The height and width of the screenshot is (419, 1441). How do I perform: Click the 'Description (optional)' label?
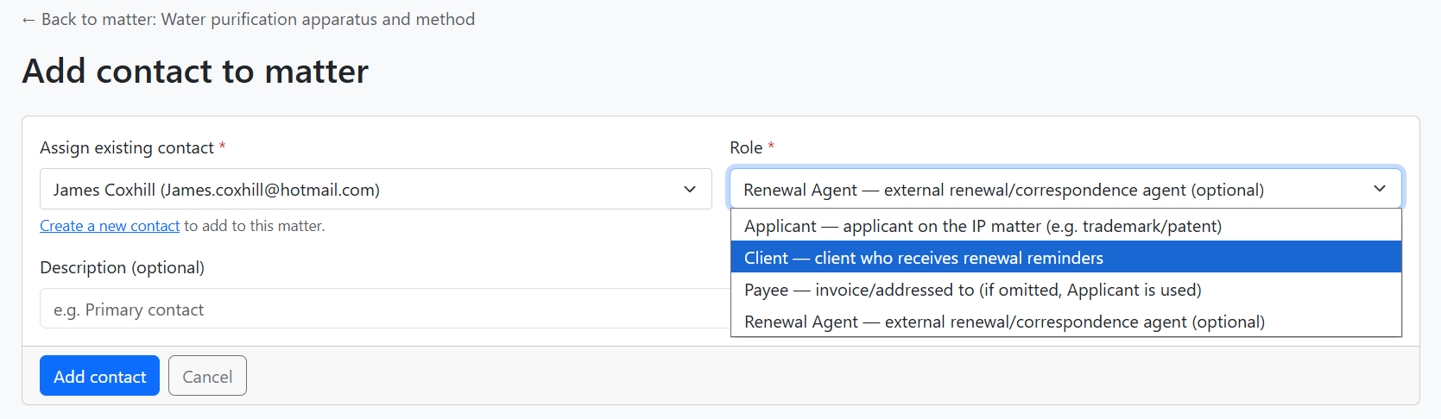point(122,268)
